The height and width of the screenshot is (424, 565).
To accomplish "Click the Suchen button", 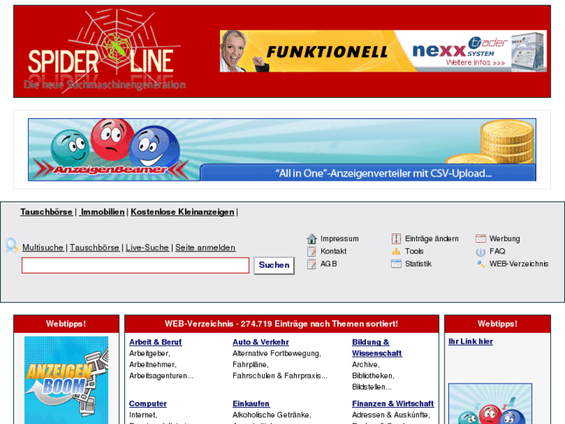I will pyautogui.click(x=274, y=265).
